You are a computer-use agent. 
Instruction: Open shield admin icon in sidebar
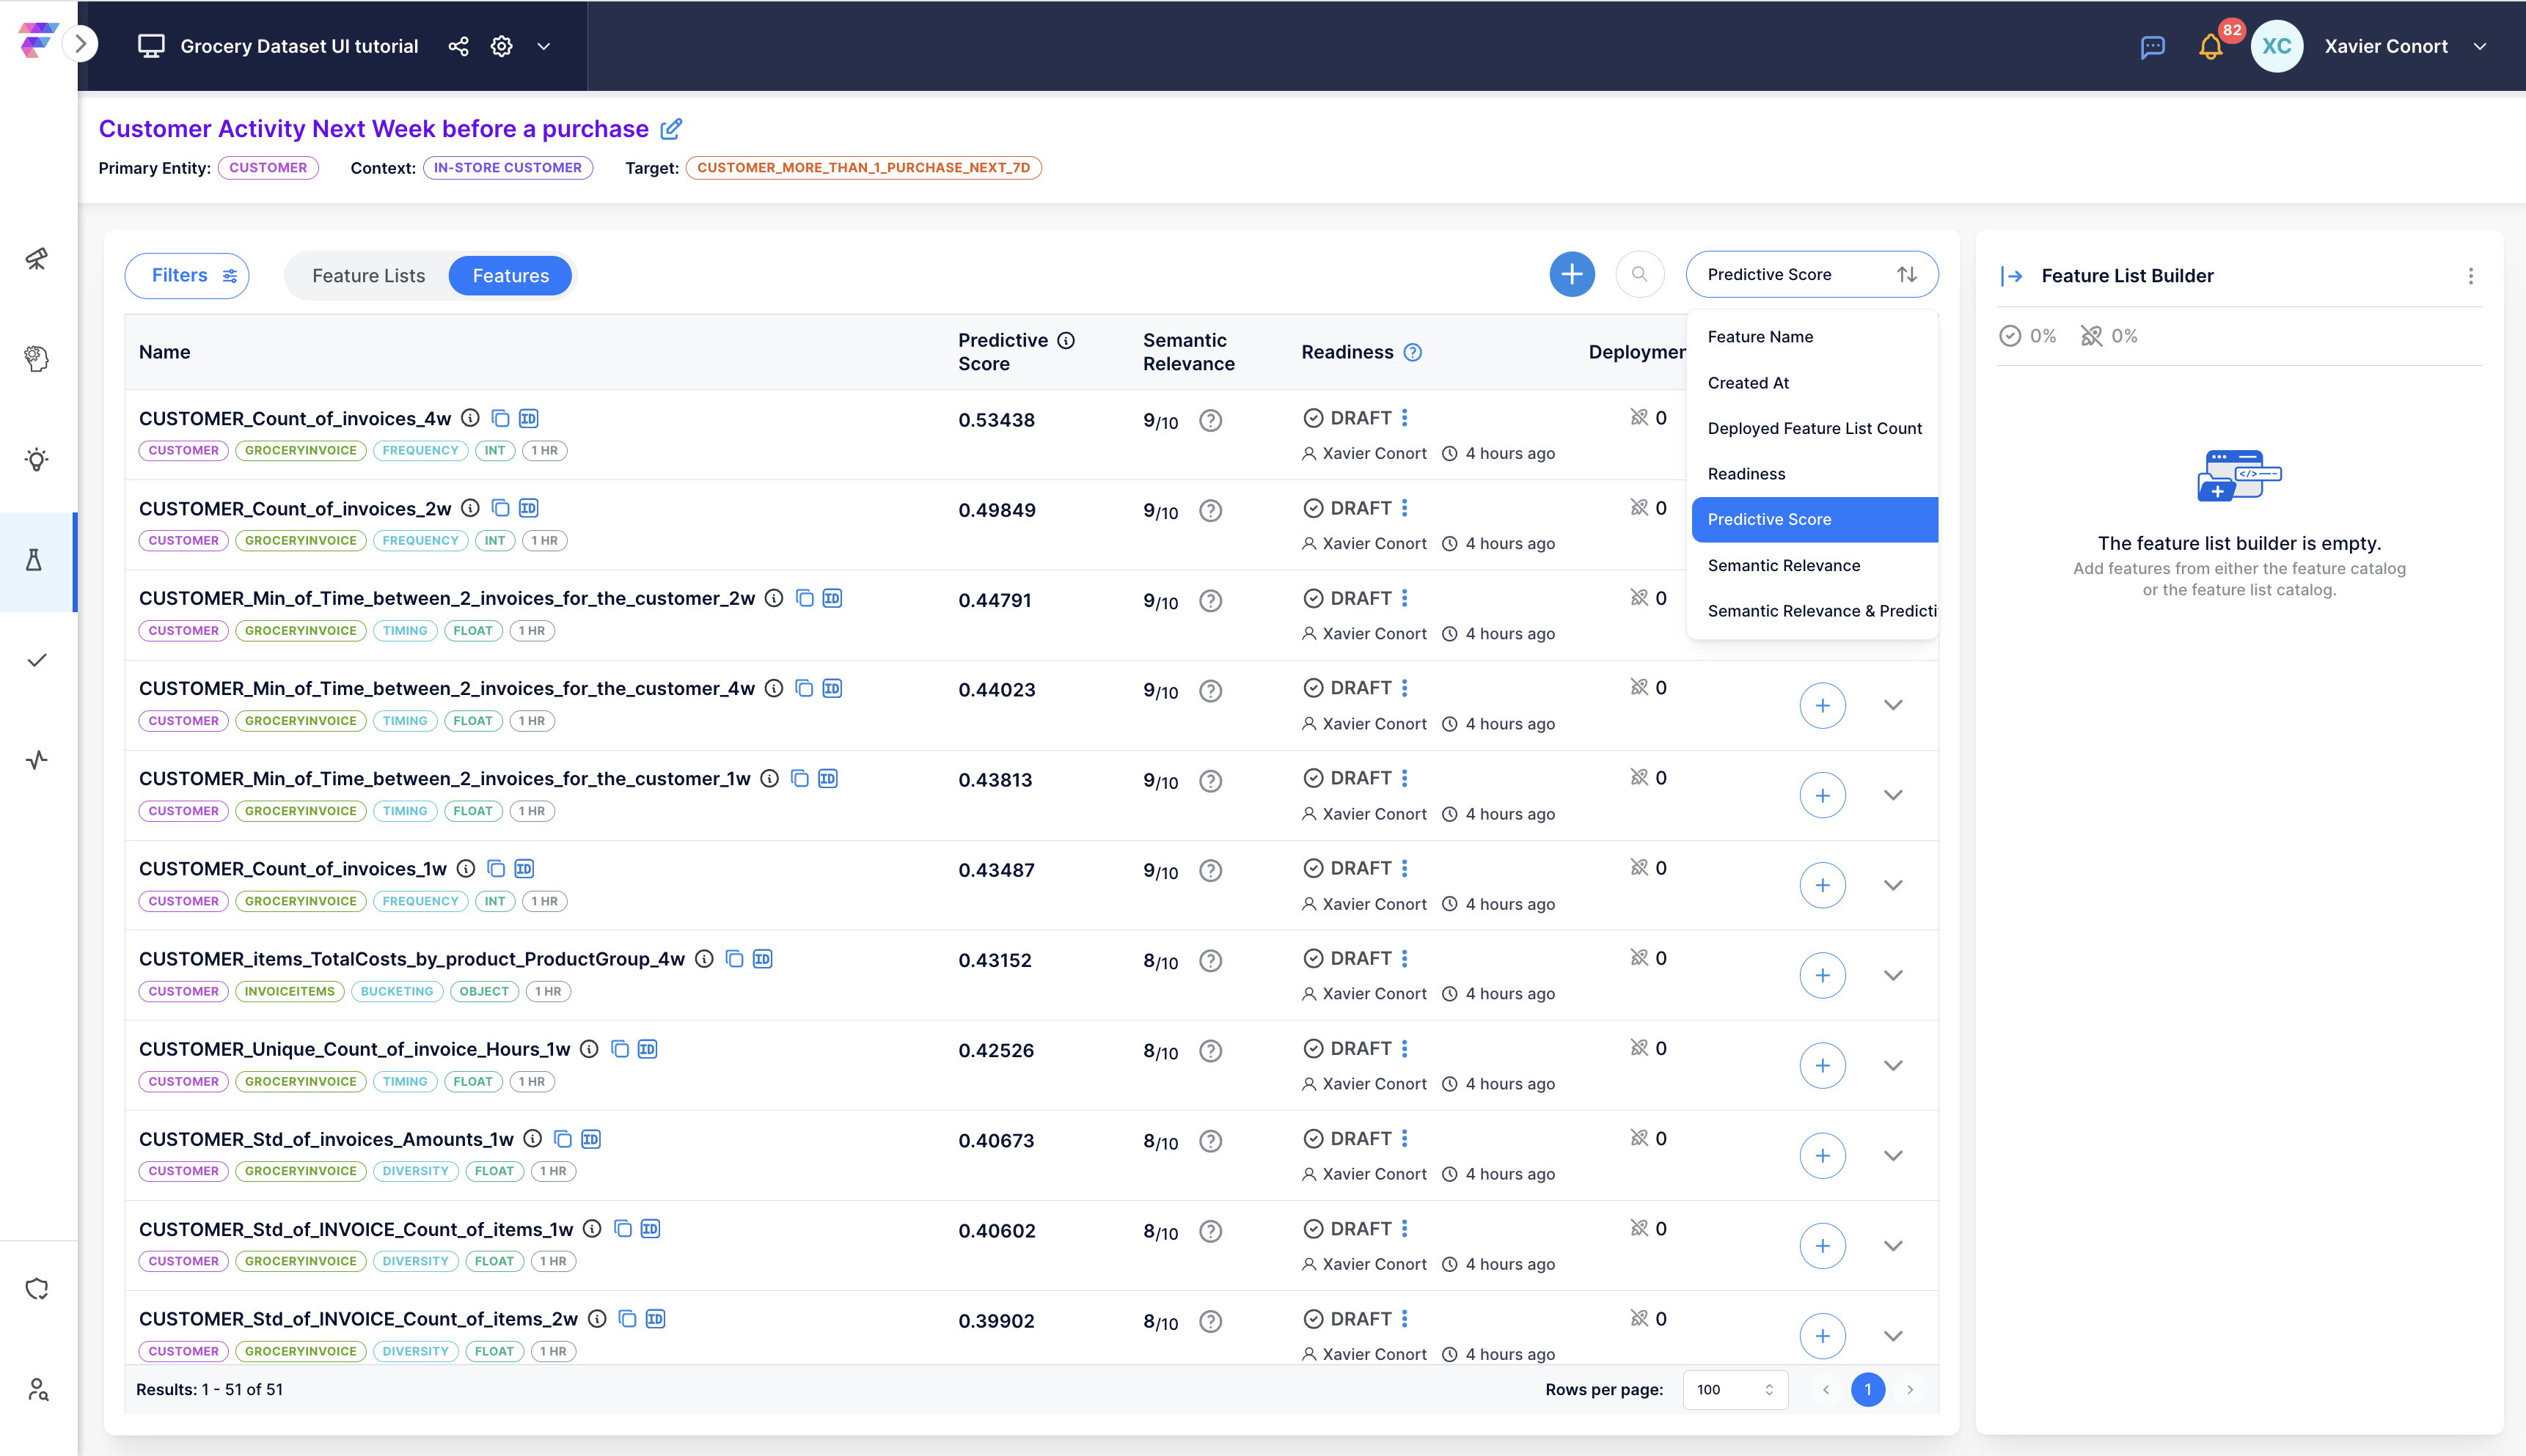[x=37, y=1289]
